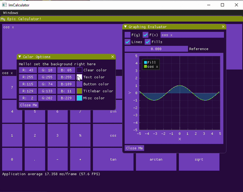Click the Reference value slider 0.000

(x=156, y=49)
